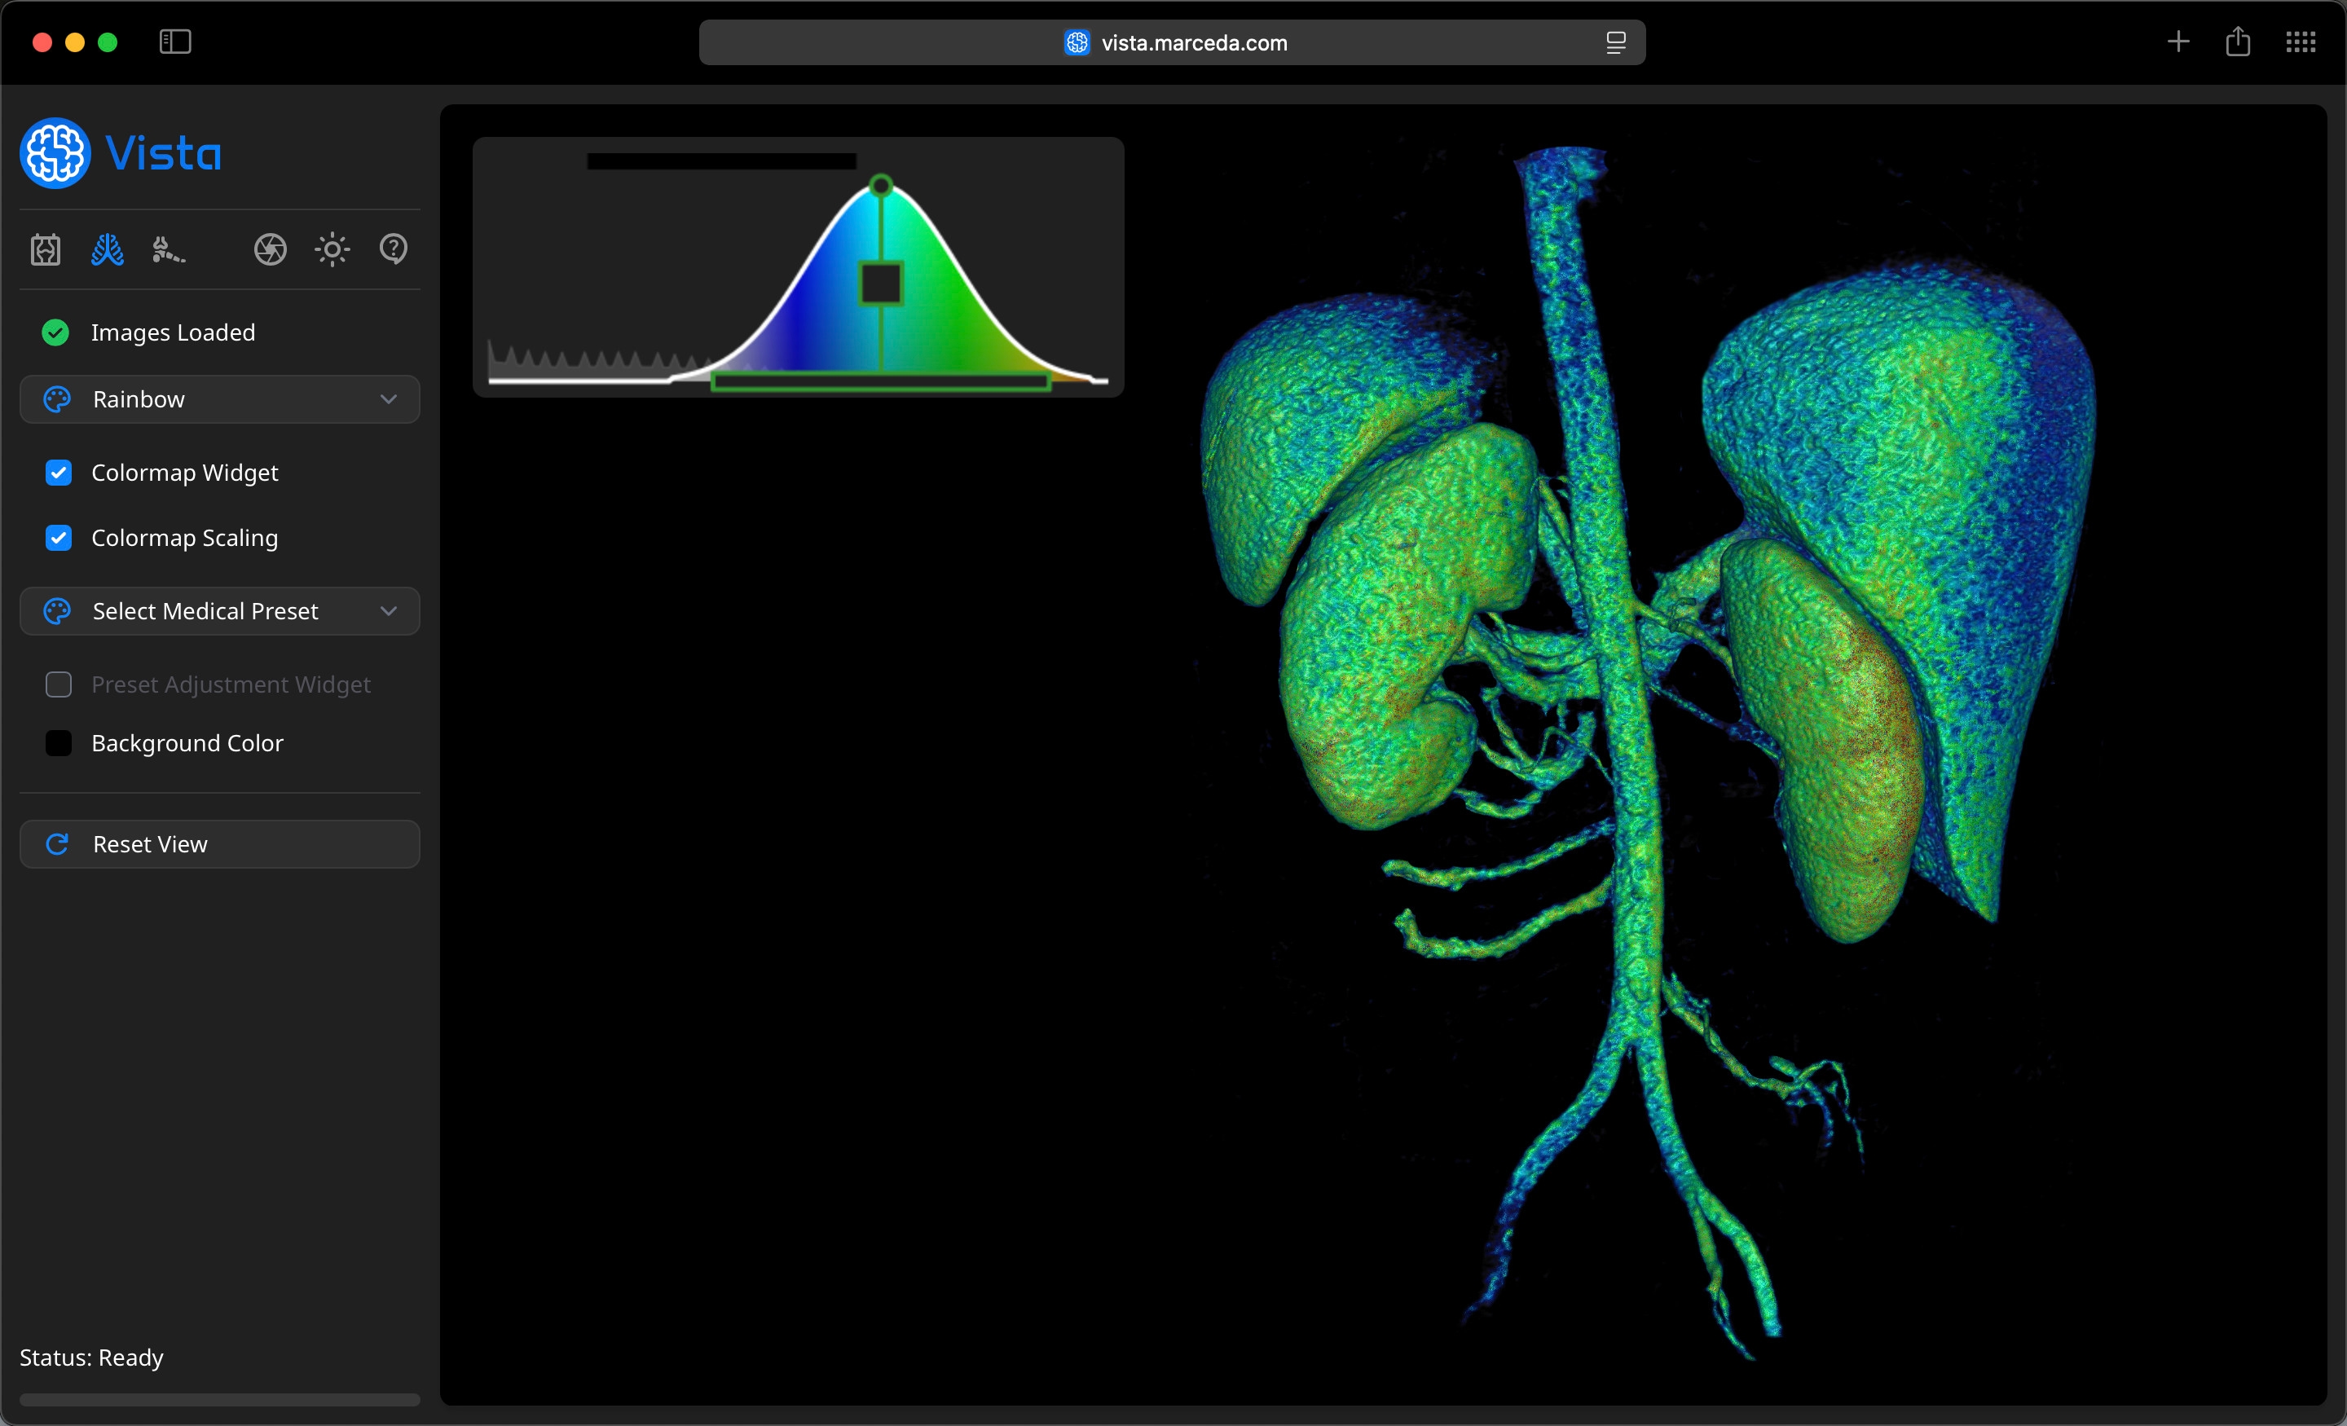Open the Rainbow colormap dropdown
Screen dimensions: 2347x1426
tap(219, 399)
